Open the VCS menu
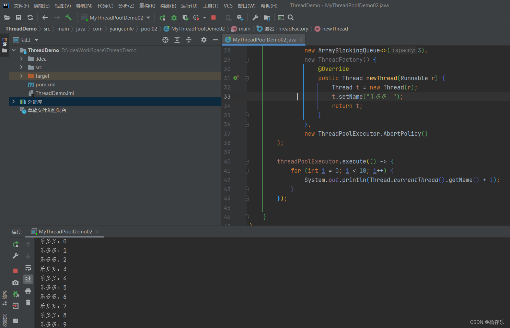The image size is (510, 328). pos(228,6)
